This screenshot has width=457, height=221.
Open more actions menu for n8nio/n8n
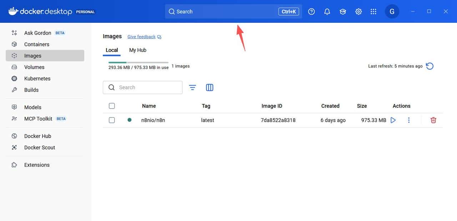coord(409,120)
